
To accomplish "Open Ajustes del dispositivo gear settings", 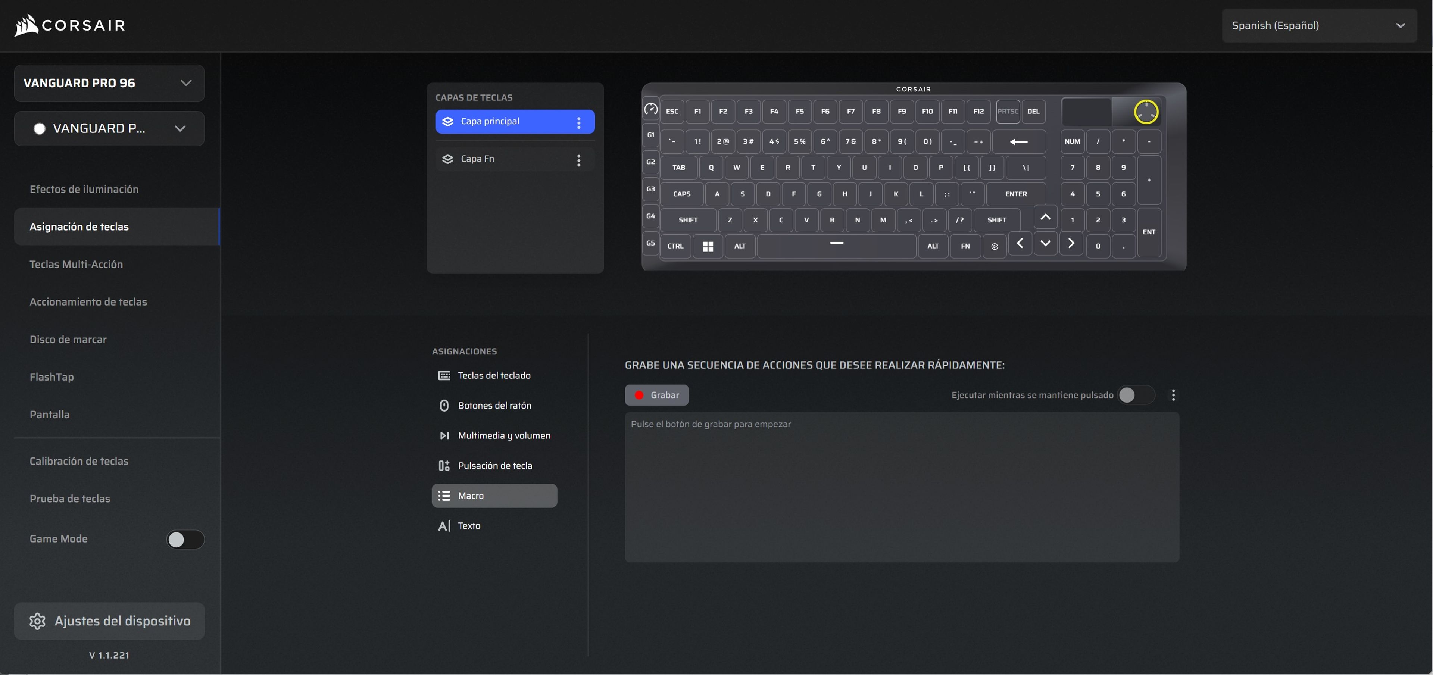I will pyautogui.click(x=110, y=621).
